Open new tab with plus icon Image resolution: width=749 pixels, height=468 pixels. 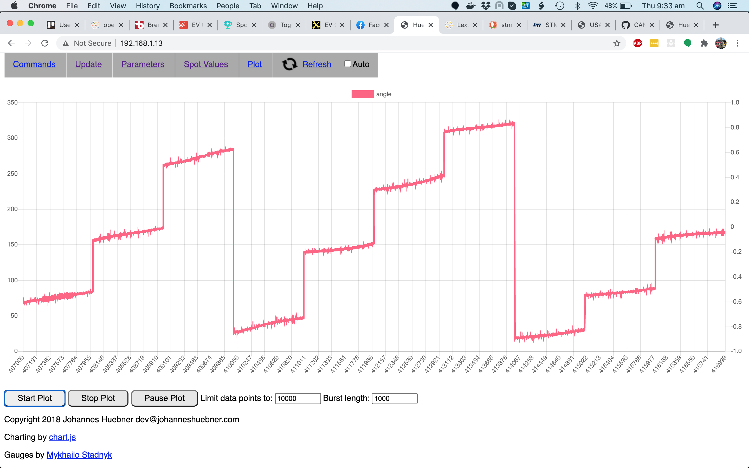(x=715, y=25)
